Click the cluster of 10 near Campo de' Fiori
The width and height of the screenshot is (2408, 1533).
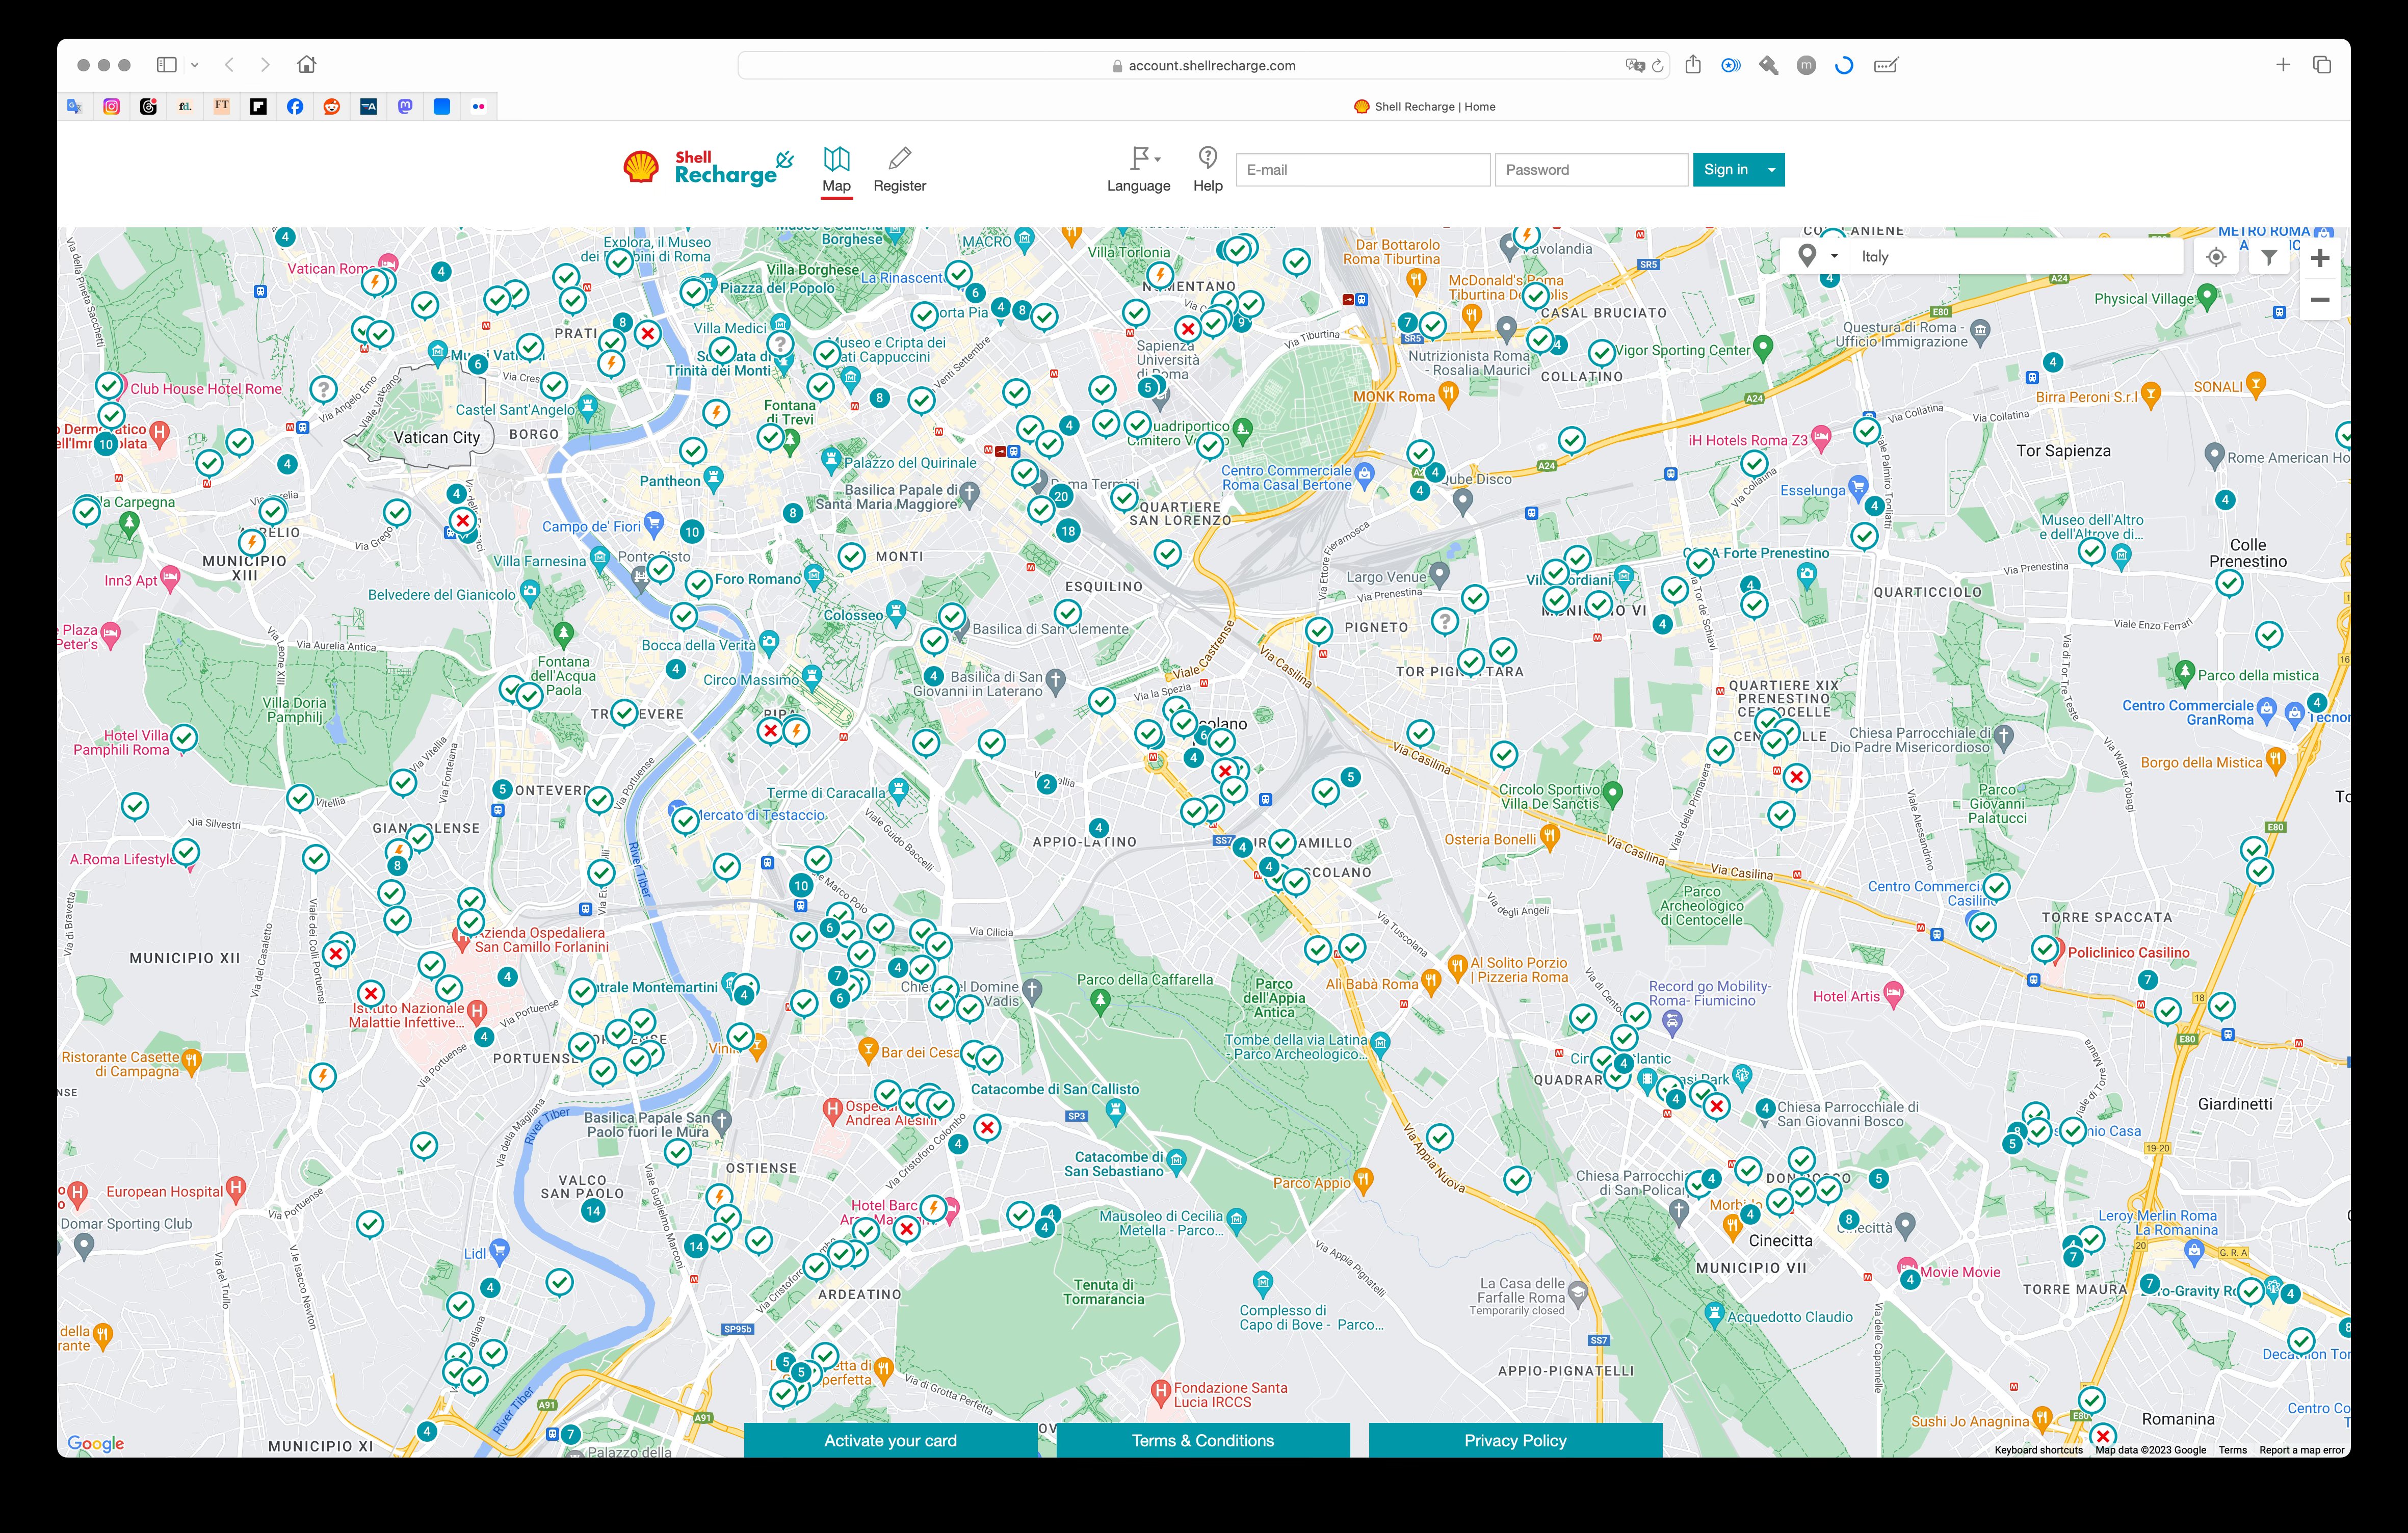coord(692,531)
